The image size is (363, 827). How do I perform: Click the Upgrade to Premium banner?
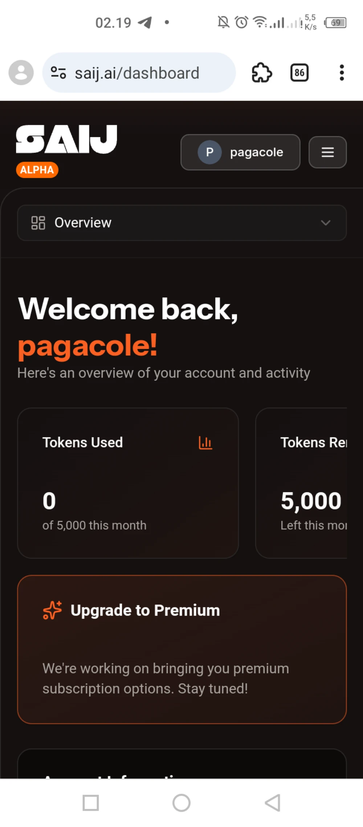(181, 649)
